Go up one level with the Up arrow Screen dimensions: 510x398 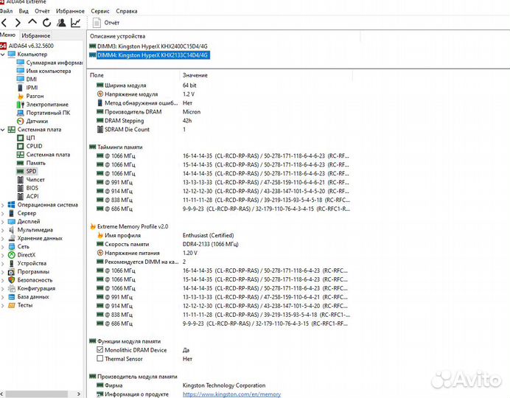pyautogui.click(x=32, y=22)
